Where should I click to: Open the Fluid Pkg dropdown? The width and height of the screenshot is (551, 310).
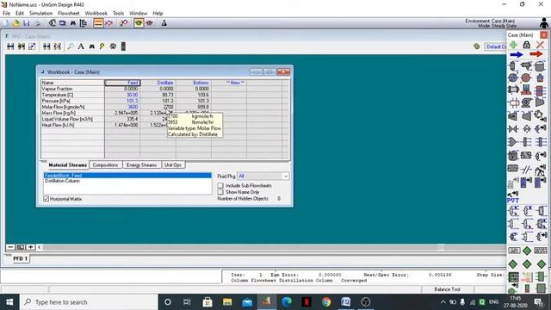(263, 176)
